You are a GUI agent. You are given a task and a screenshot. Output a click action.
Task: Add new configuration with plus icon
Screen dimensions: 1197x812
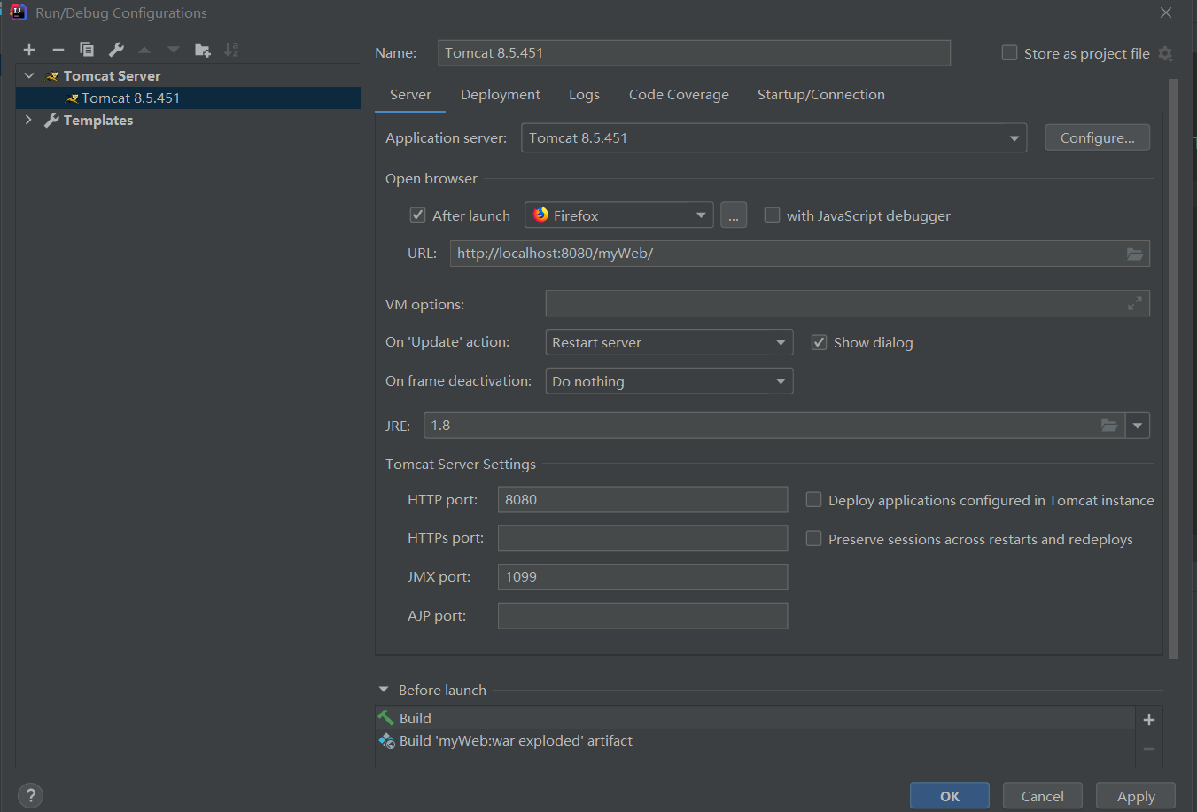(29, 50)
